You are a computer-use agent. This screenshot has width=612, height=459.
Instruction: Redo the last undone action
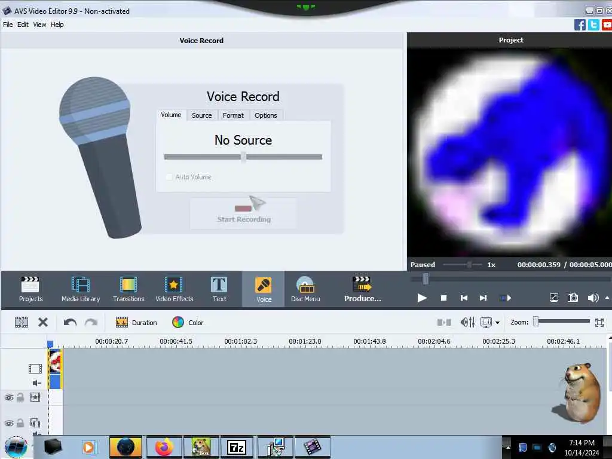(91, 322)
